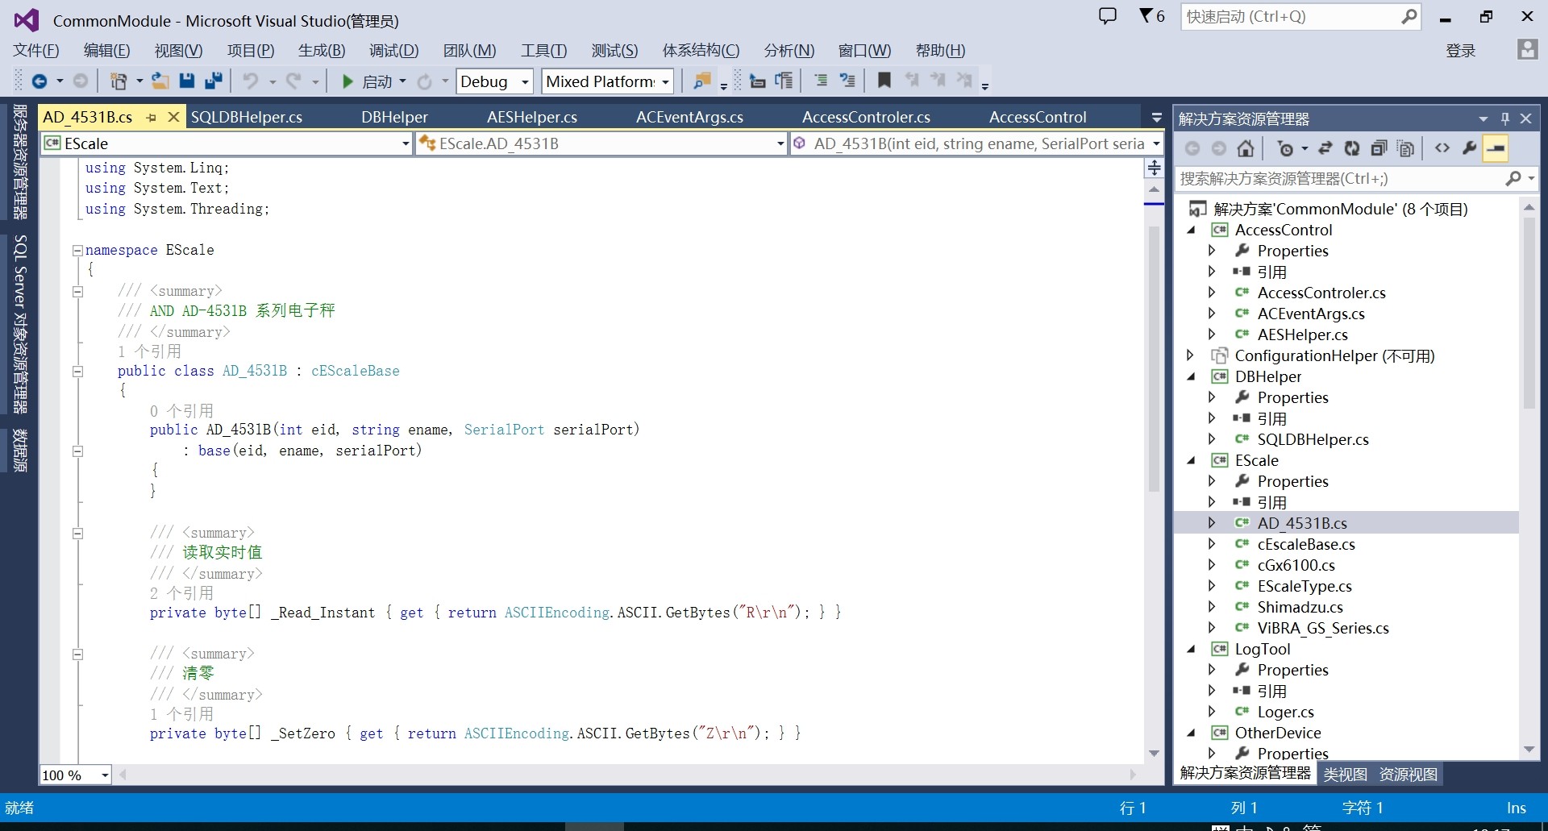Click the Solution Explorer vertical scrollbar thumb
Viewport: 1548px width, 831px height.
1529,313
